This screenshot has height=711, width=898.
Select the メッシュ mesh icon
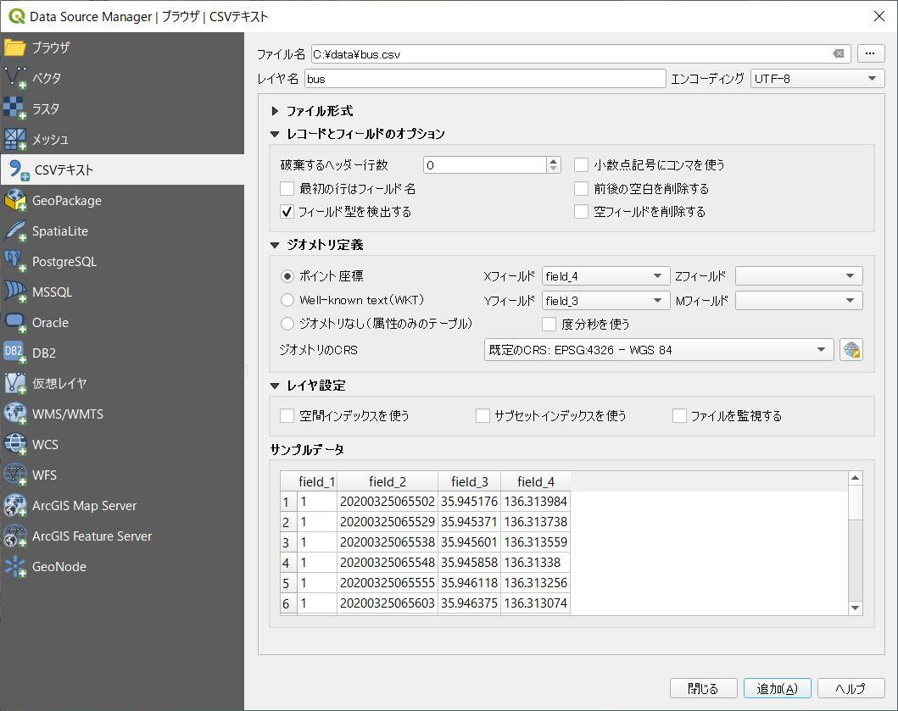(x=15, y=139)
